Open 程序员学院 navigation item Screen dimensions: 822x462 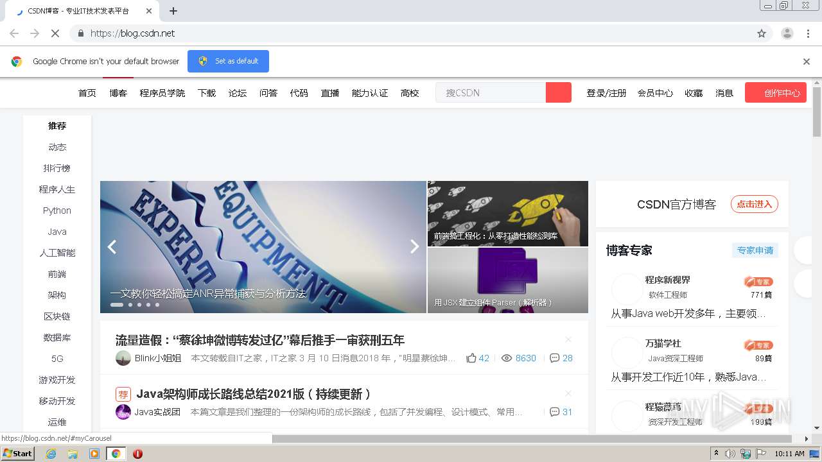click(x=162, y=93)
